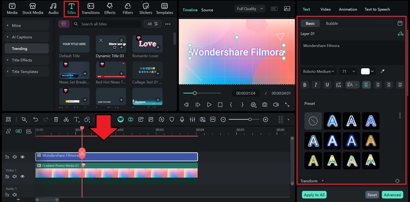The height and width of the screenshot is (202, 410).
Task: Align text to the left
Action: [x=366, y=85]
